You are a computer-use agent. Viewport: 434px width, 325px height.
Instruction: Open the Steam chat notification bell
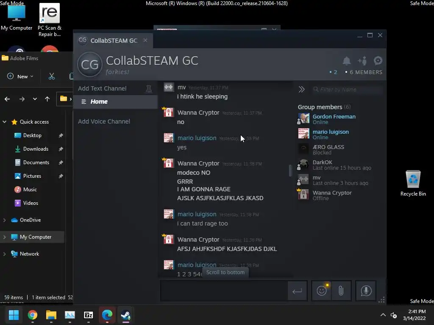tap(347, 61)
